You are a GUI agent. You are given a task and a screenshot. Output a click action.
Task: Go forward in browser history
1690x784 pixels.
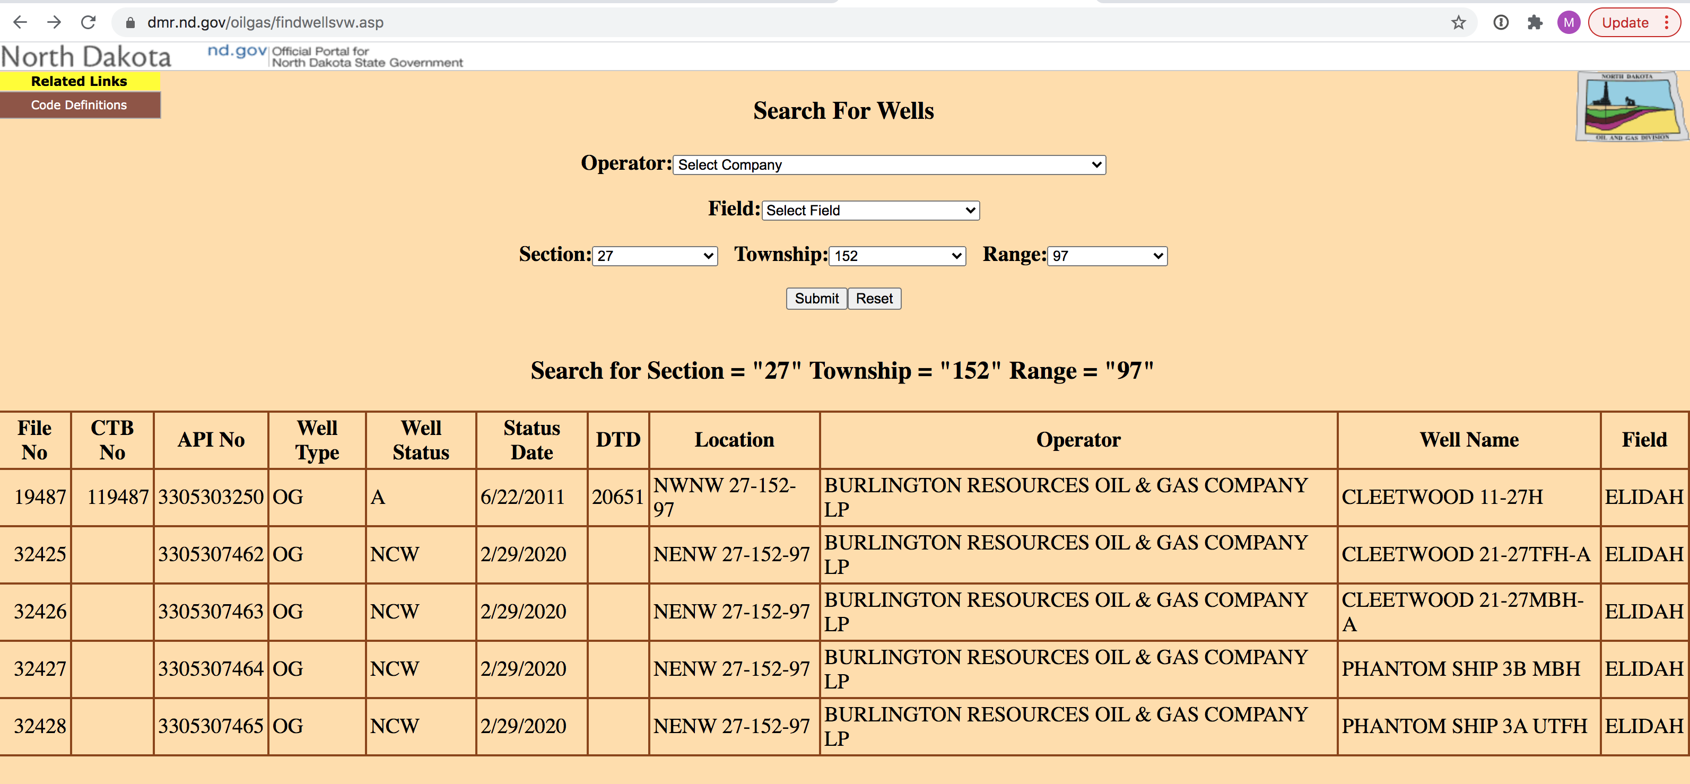(x=55, y=22)
